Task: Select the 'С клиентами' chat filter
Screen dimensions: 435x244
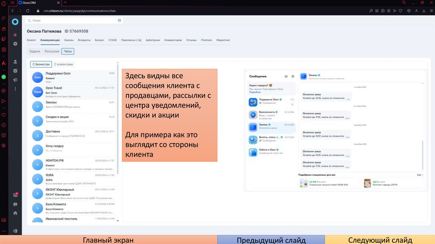Action: click(x=64, y=64)
